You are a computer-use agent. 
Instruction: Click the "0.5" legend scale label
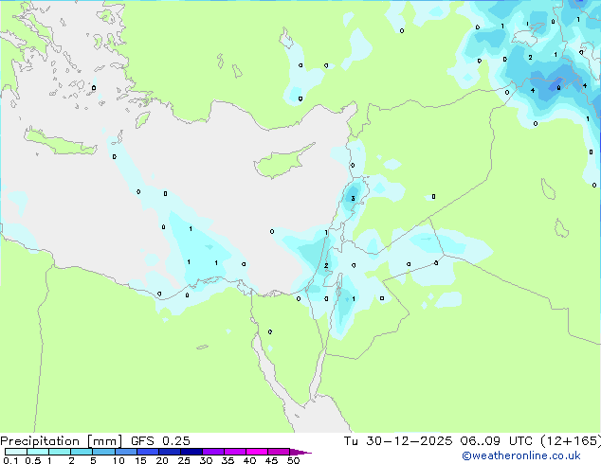[x=33, y=460]
